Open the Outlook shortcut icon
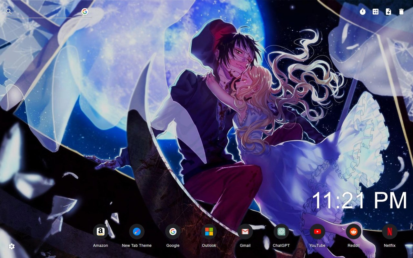 point(209,232)
